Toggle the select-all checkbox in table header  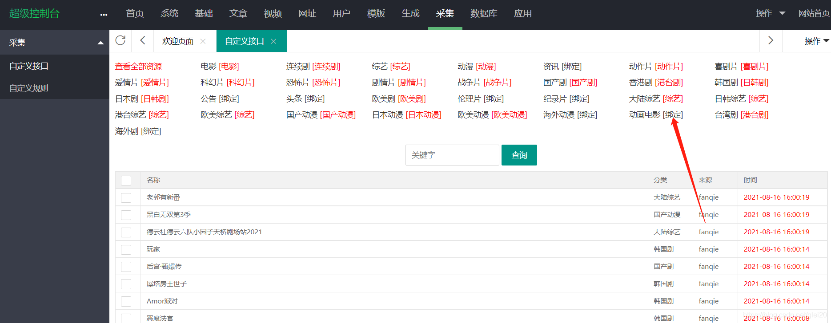(x=126, y=180)
